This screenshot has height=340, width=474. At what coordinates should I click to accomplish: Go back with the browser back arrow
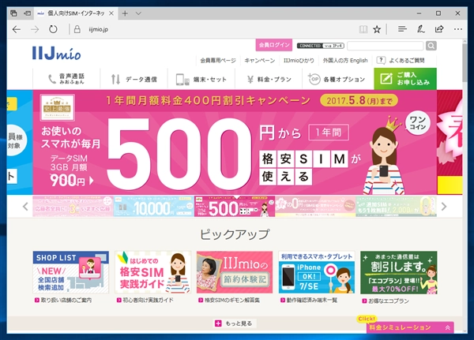click(x=17, y=29)
